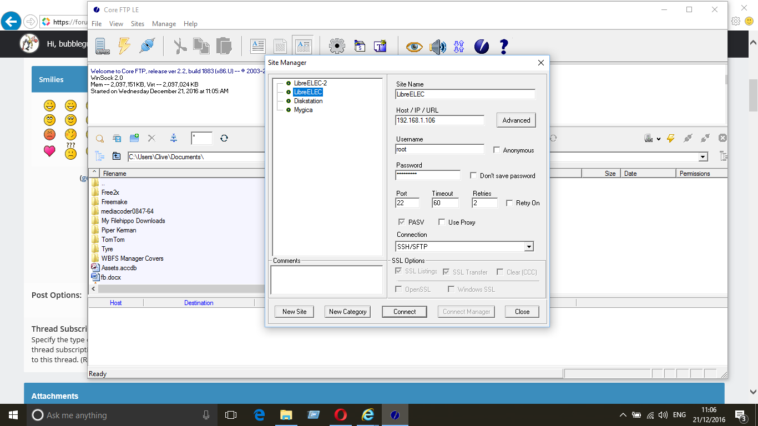Open the Sites menu
The height and width of the screenshot is (426, 758).
(x=137, y=24)
